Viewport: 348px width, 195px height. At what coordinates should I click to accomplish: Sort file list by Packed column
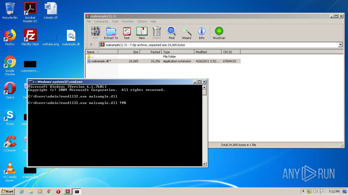point(151,52)
